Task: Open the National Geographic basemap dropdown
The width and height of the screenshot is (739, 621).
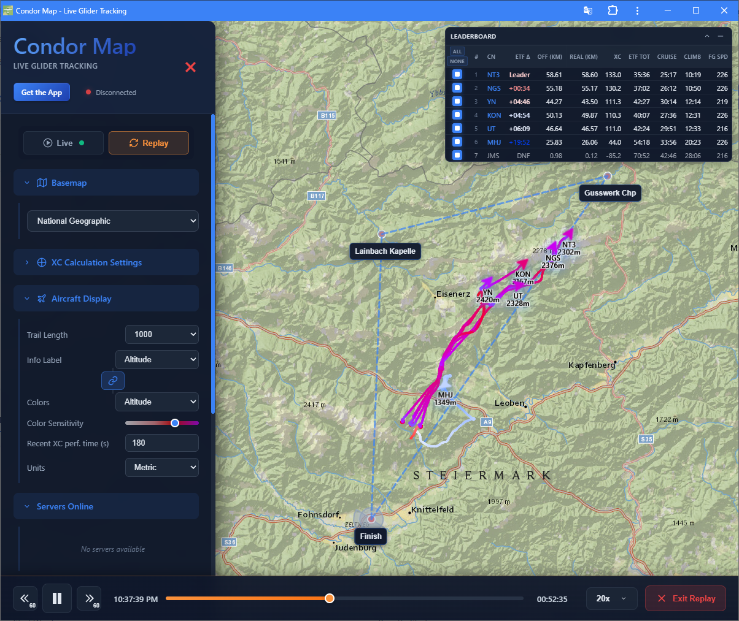Action: (x=113, y=221)
